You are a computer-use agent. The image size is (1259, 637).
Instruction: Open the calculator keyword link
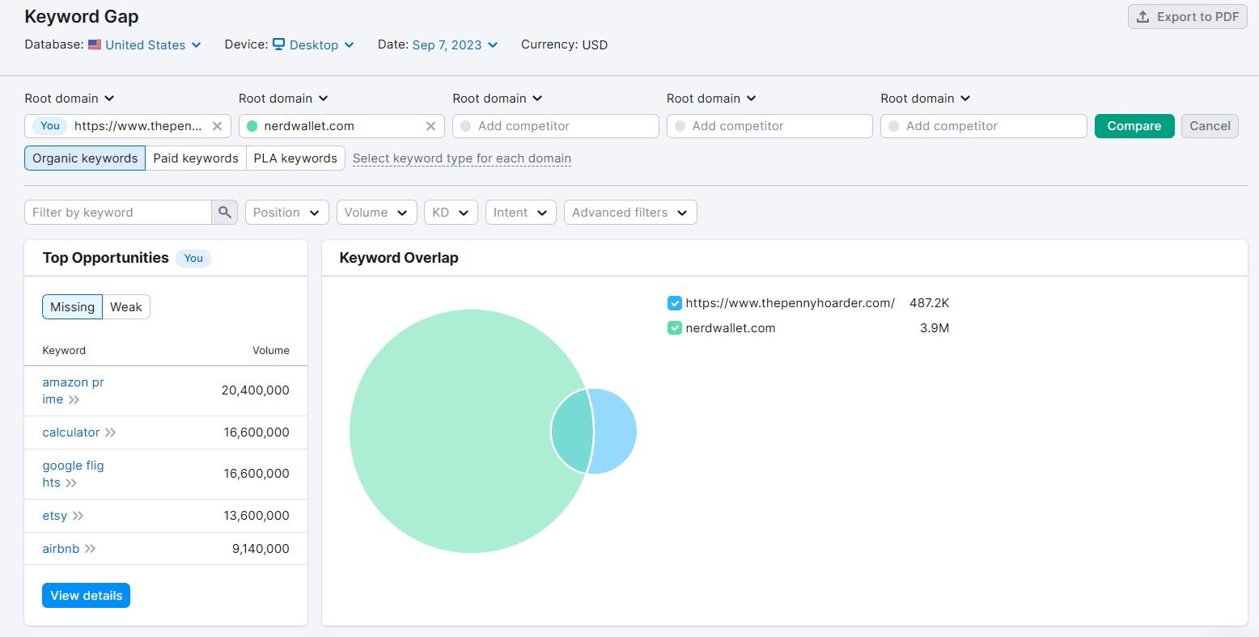pyautogui.click(x=71, y=432)
